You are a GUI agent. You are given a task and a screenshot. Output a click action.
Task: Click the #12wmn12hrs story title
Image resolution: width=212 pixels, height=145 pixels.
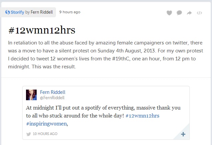pyautogui.click(x=42, y=30)
